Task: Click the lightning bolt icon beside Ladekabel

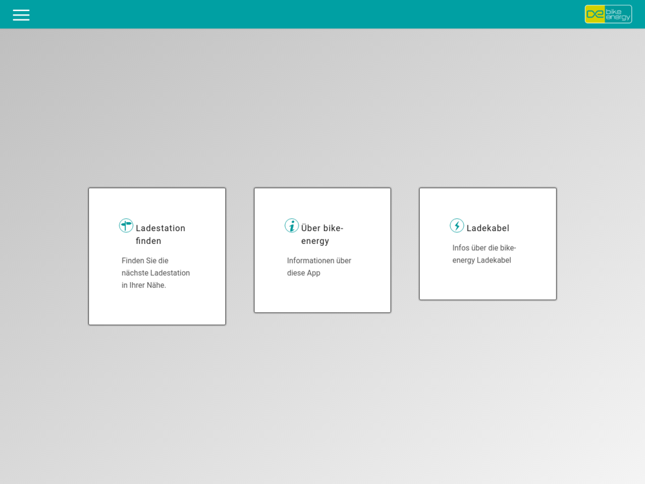Action: pyautogui.click(x=457, y=225)
